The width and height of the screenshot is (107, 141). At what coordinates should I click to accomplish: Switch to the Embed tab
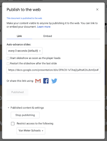tap(47, 36)
